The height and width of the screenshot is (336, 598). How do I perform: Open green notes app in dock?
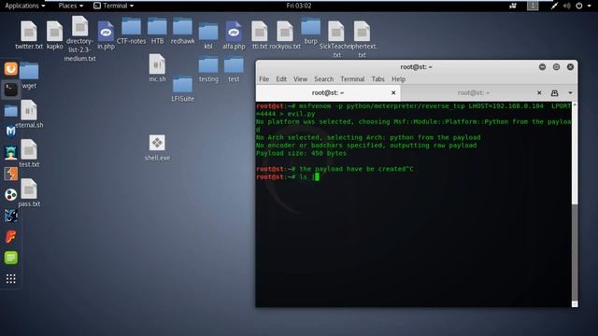coord(10,258)
